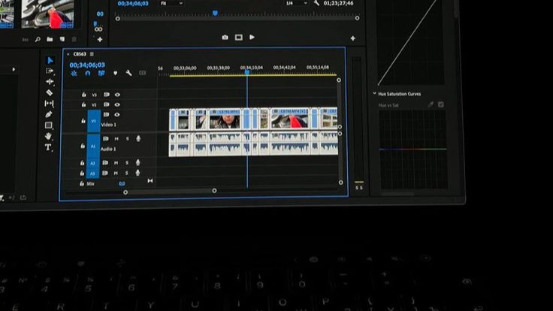Viewport: 553px width, 311px height.
Task: Toggle Linked Selection in timeline
Action: [101, 74]
